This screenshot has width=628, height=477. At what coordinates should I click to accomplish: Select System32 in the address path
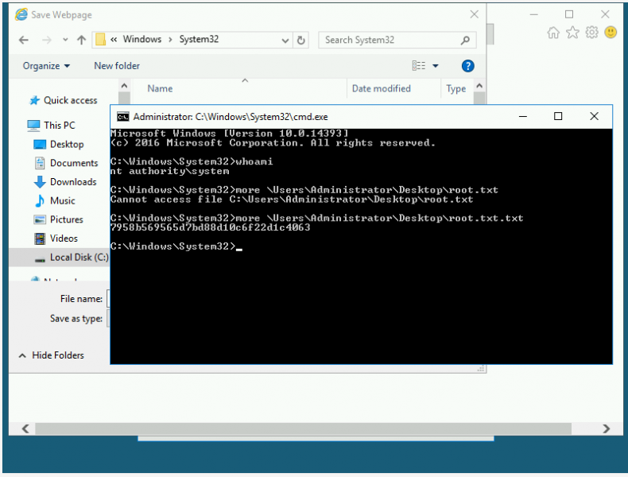click(x=199, y=39)
